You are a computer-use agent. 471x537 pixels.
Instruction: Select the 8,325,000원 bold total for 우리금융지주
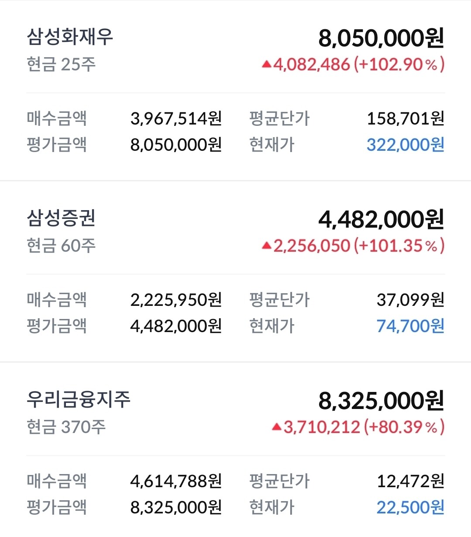pos(381,401)
